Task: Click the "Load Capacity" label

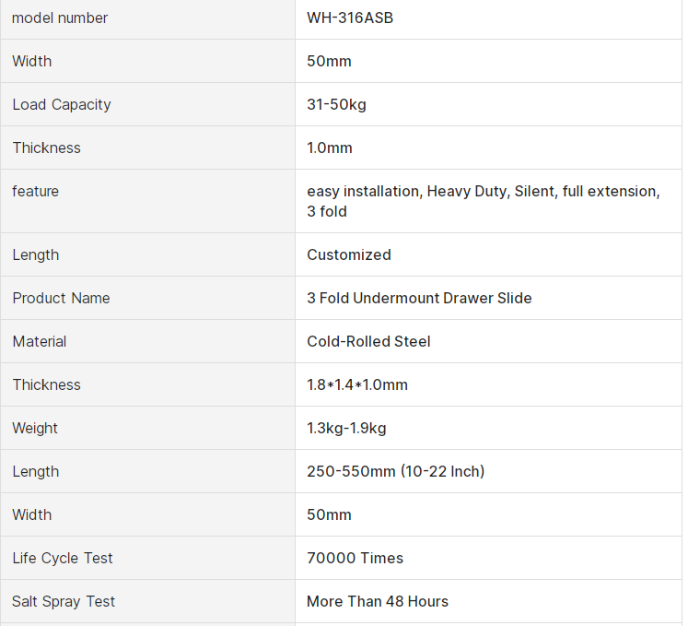Action: [x=62, y=104]
